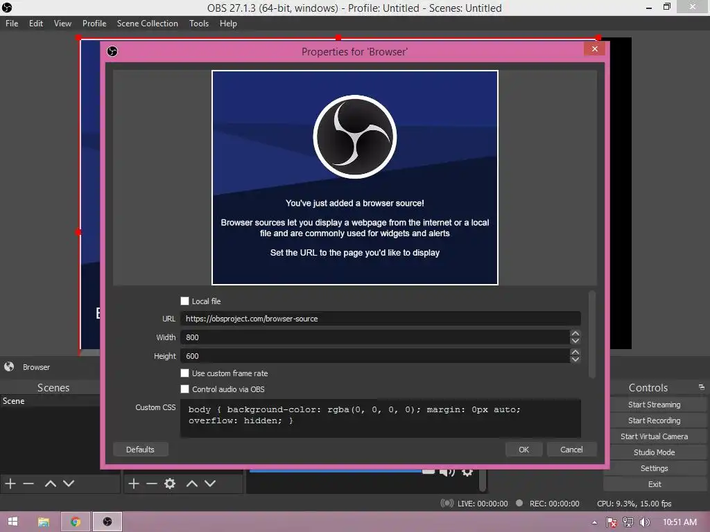The height and width of the screenshot is (532, 710).
Task: Click the taskbar clock 10:51 AM
Action: click(679, 522)
